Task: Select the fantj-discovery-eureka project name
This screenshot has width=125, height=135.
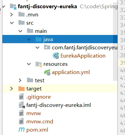Action: point(47,7)
